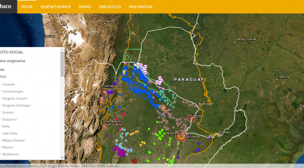Screen dimensions: 304x168
Task: Click the legend panel scrollbar thumb
Action: [62, 64]
